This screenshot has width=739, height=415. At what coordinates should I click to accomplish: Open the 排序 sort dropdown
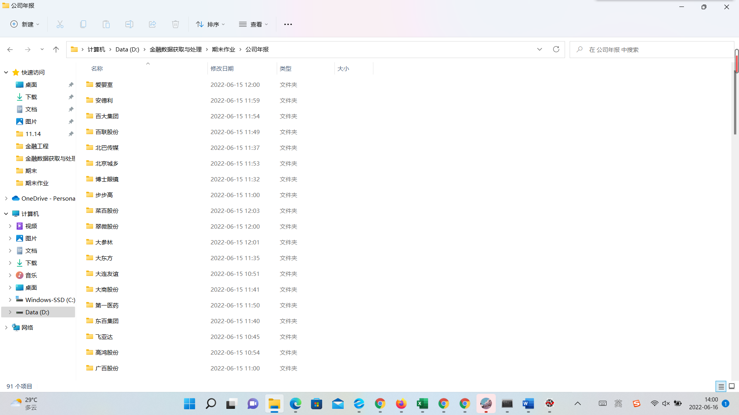tap(210, 24)
